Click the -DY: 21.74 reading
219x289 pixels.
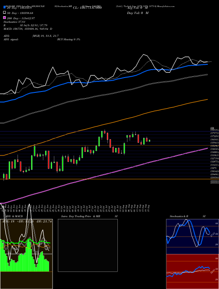(43, 222)
